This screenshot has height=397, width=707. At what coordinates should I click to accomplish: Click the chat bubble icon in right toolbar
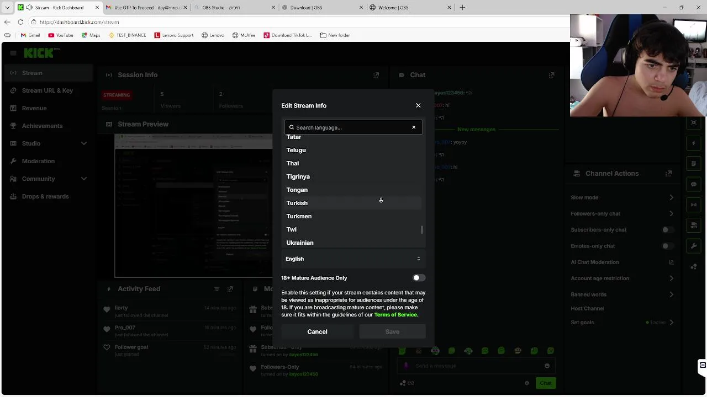coord(694,184)
